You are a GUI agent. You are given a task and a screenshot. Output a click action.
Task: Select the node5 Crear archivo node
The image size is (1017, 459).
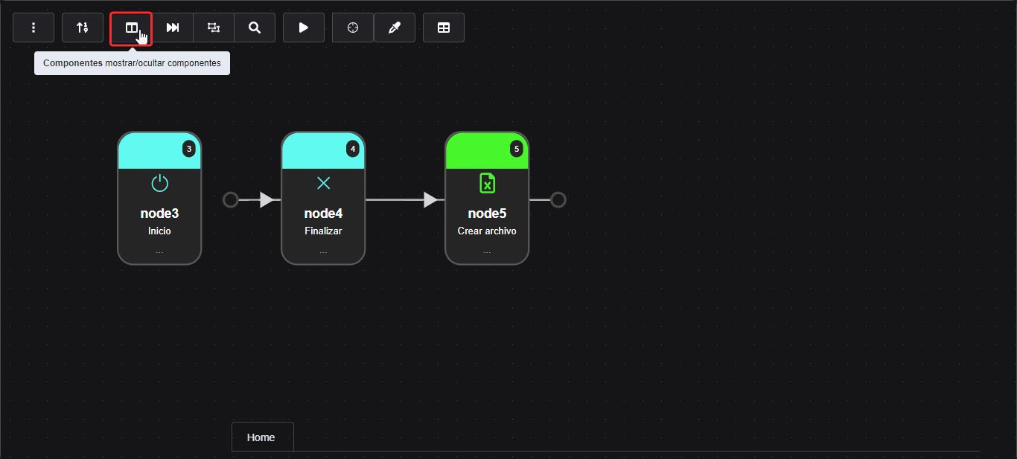tap(487, 199)
